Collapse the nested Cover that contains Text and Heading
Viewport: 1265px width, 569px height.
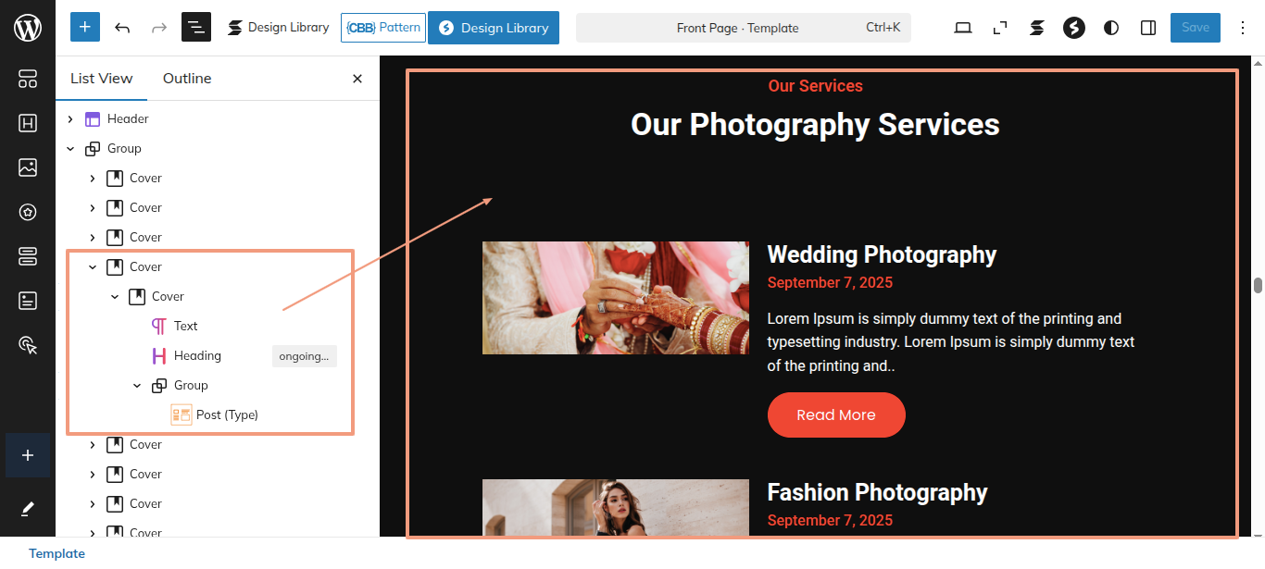(115, 296)
